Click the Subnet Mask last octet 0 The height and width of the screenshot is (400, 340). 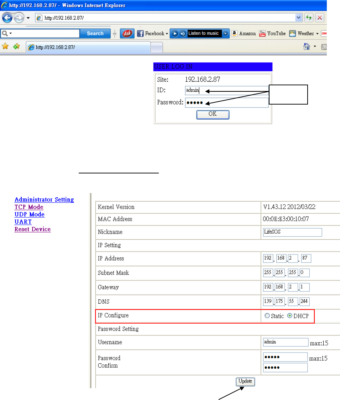tap(304, 273)
